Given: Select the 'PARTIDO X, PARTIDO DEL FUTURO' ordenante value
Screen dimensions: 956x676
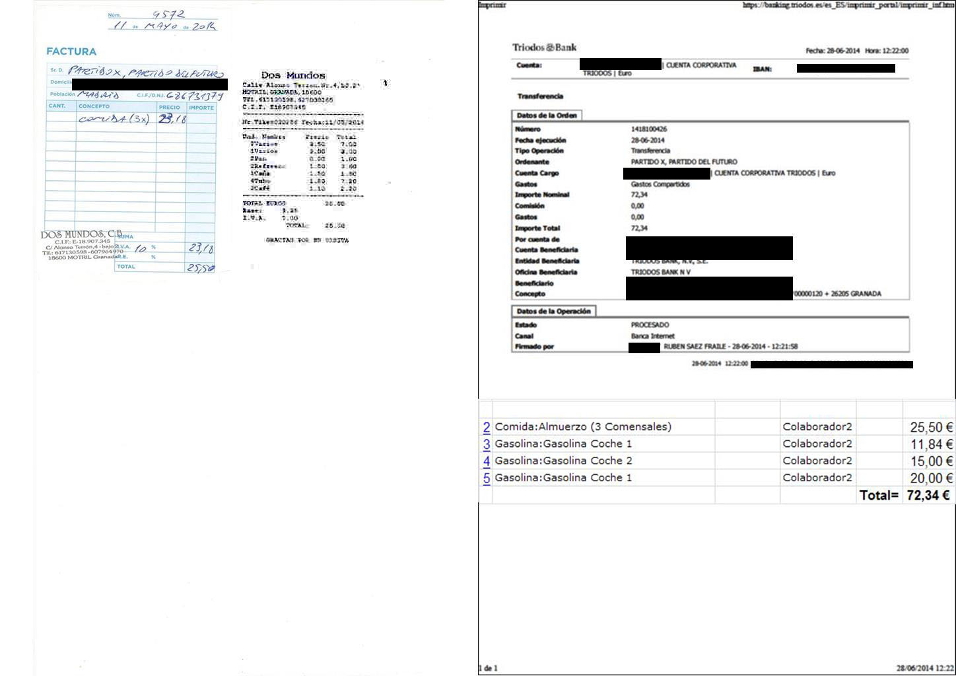Looking at the screenshot, I should click(684, 162).
